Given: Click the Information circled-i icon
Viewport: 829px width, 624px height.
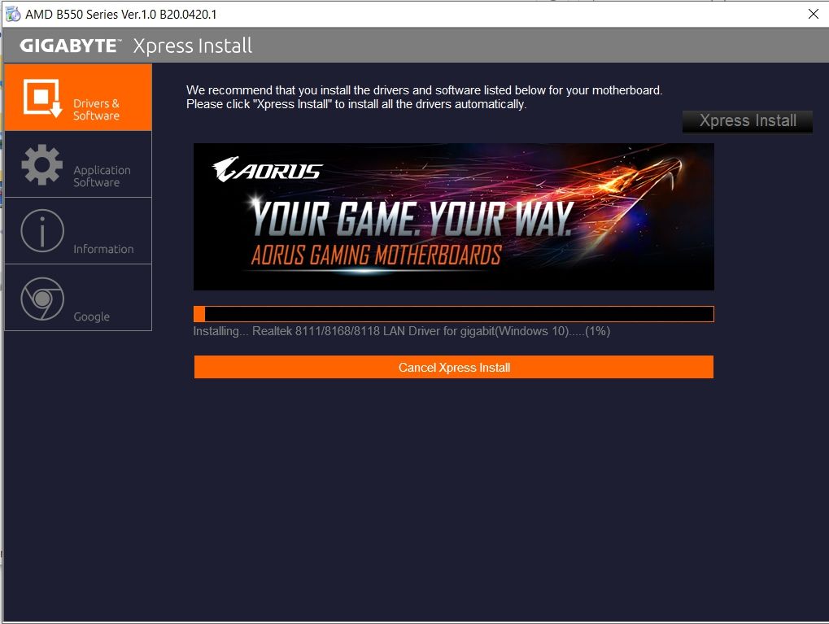Looking at the screenshot, I should pyautogui.click(x=42, y=231).
